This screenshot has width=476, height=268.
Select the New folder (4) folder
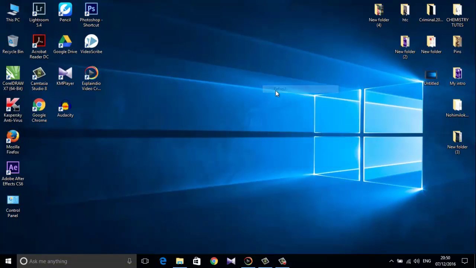[379, 15]
